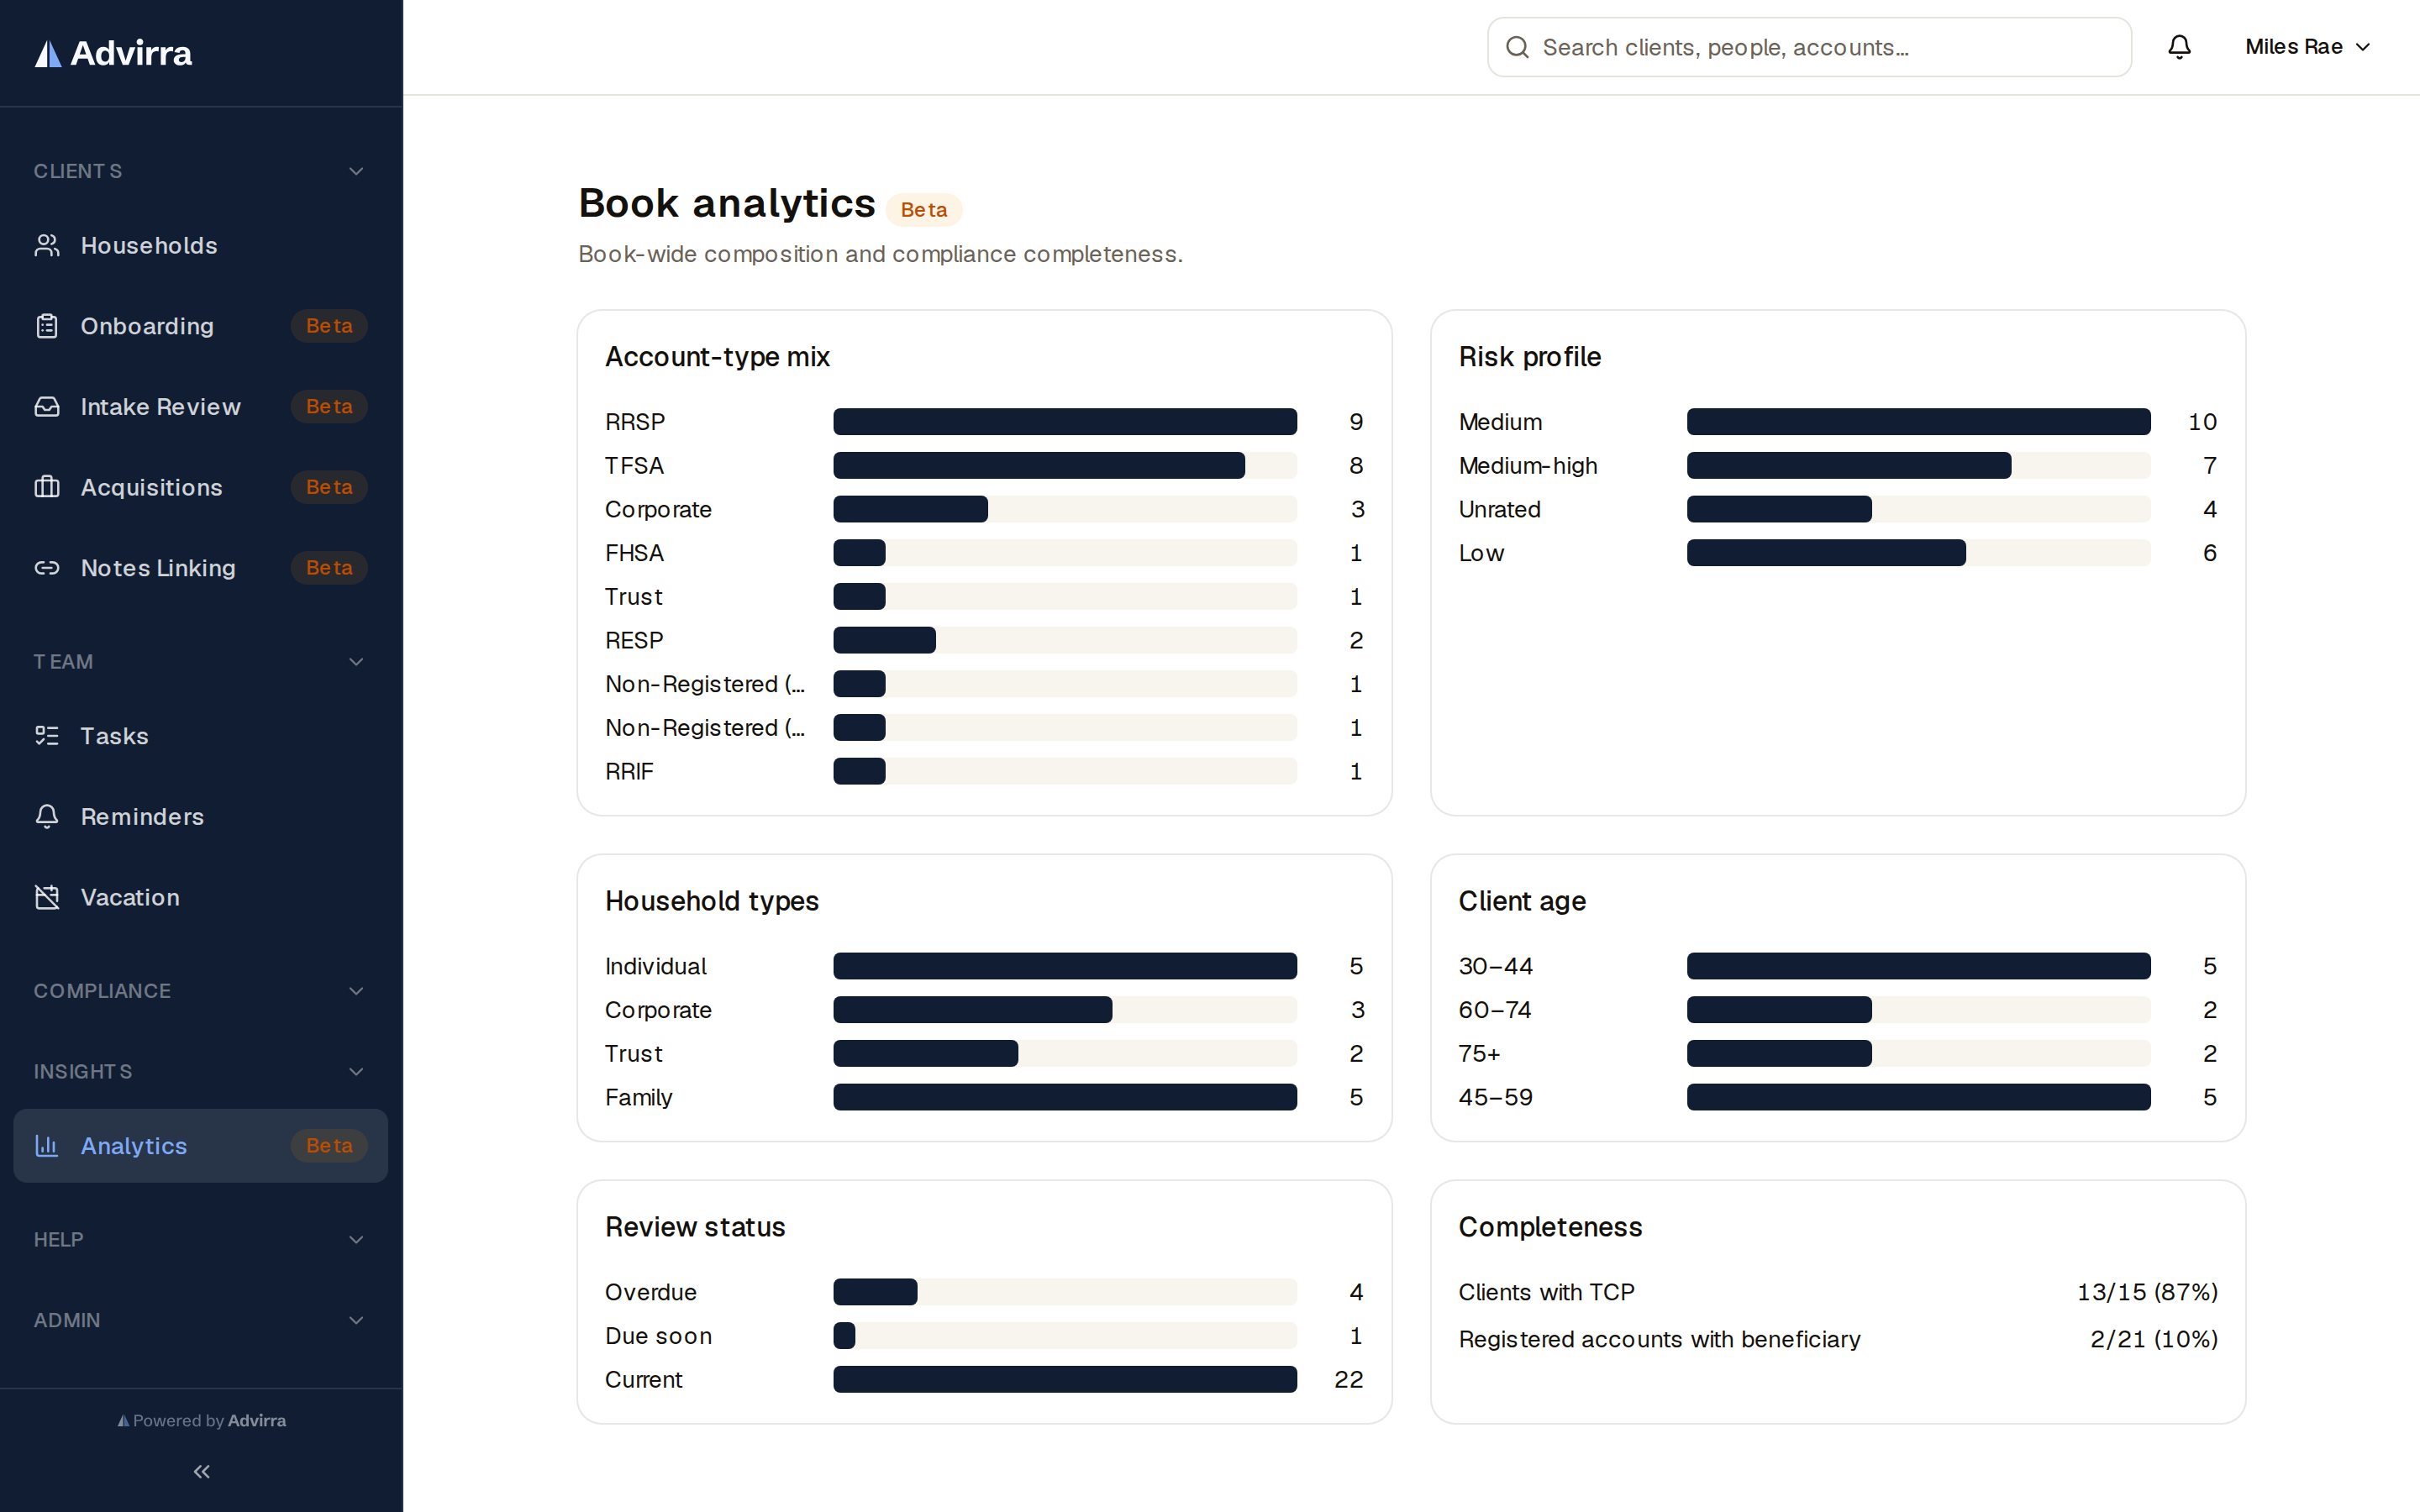
Task: Click the Advirra logo icon
Action: [48, 54]
